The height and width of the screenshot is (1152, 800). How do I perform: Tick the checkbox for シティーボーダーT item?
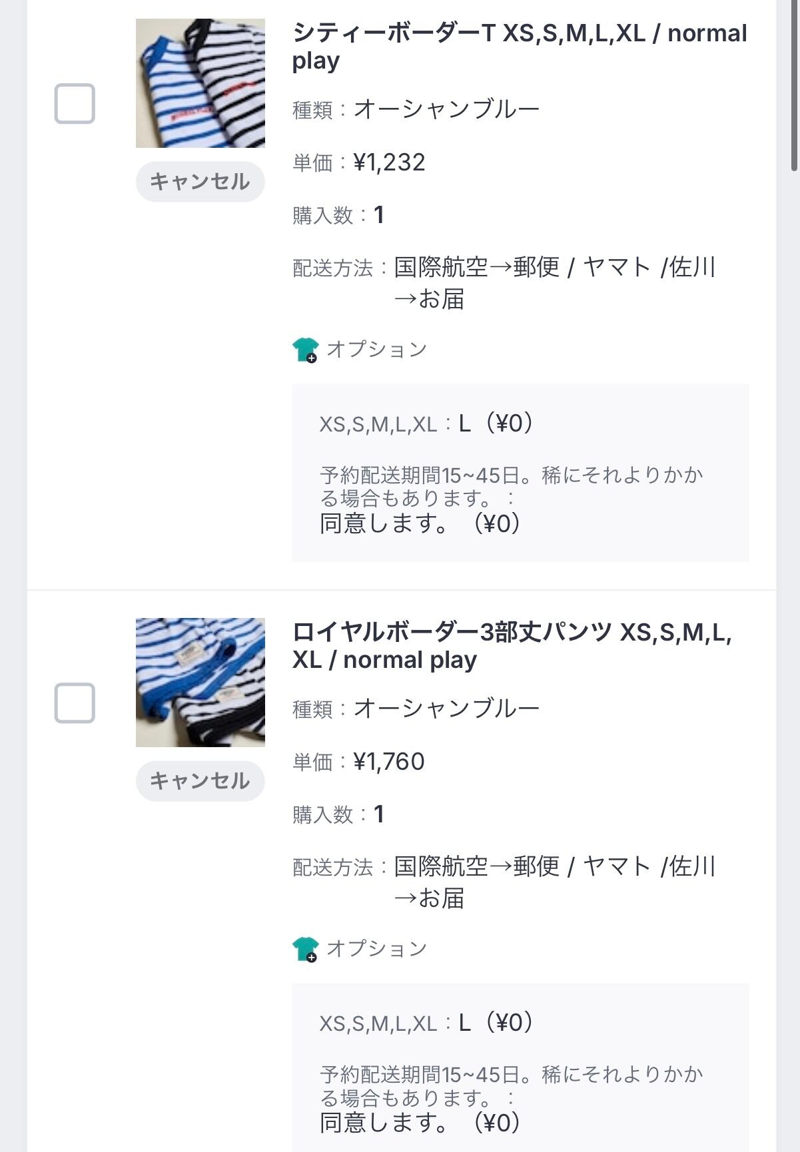(x=75, y=104)
